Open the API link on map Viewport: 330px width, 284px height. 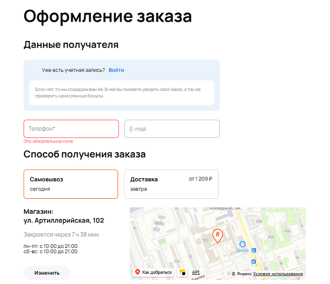coord(196,272)
